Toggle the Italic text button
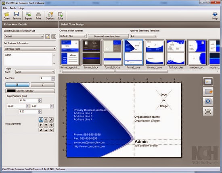The image size is (222, 173). 43,85
